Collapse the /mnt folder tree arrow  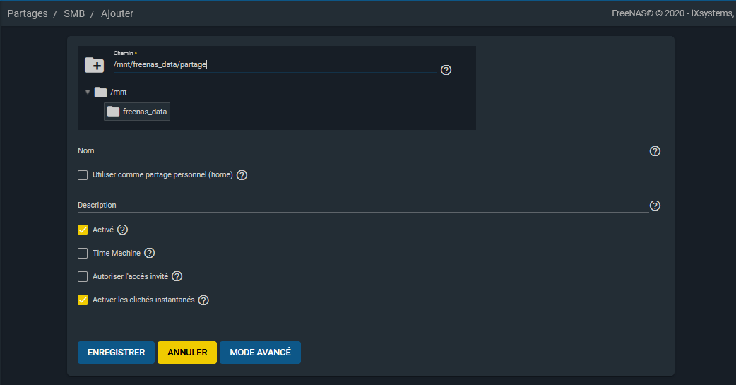(x=88, y=92)
